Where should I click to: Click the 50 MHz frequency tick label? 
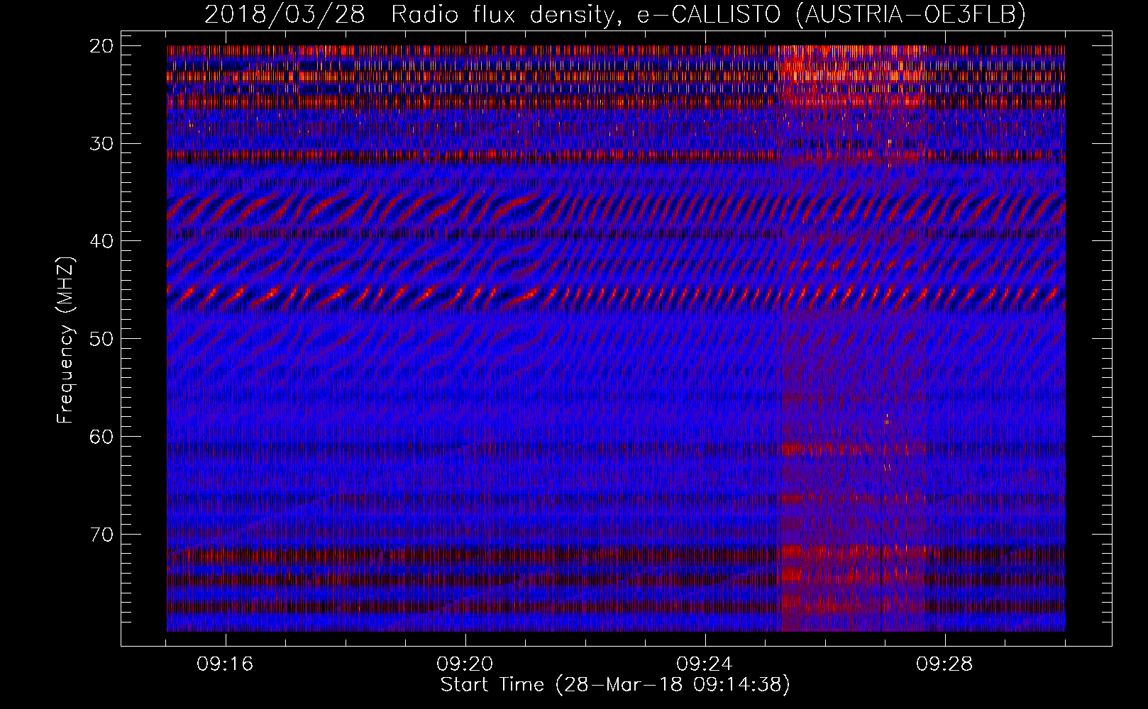[101, 339]
